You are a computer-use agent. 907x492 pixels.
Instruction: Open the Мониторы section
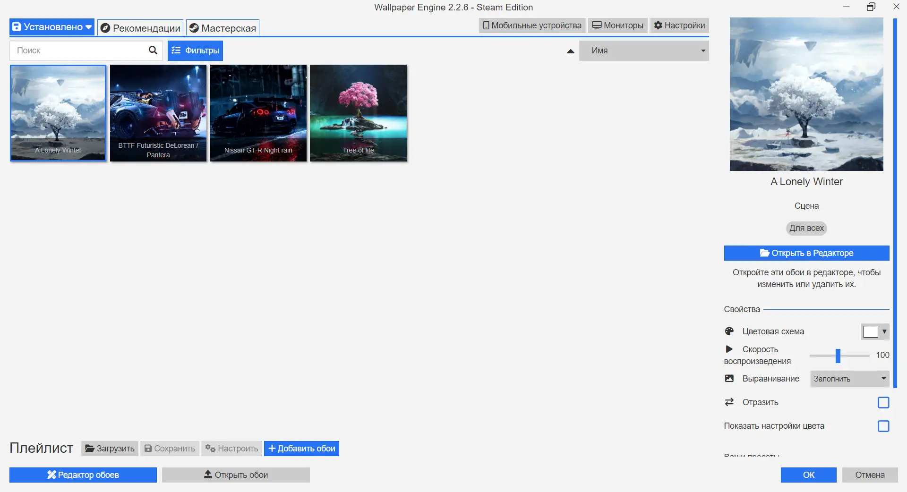618,25
